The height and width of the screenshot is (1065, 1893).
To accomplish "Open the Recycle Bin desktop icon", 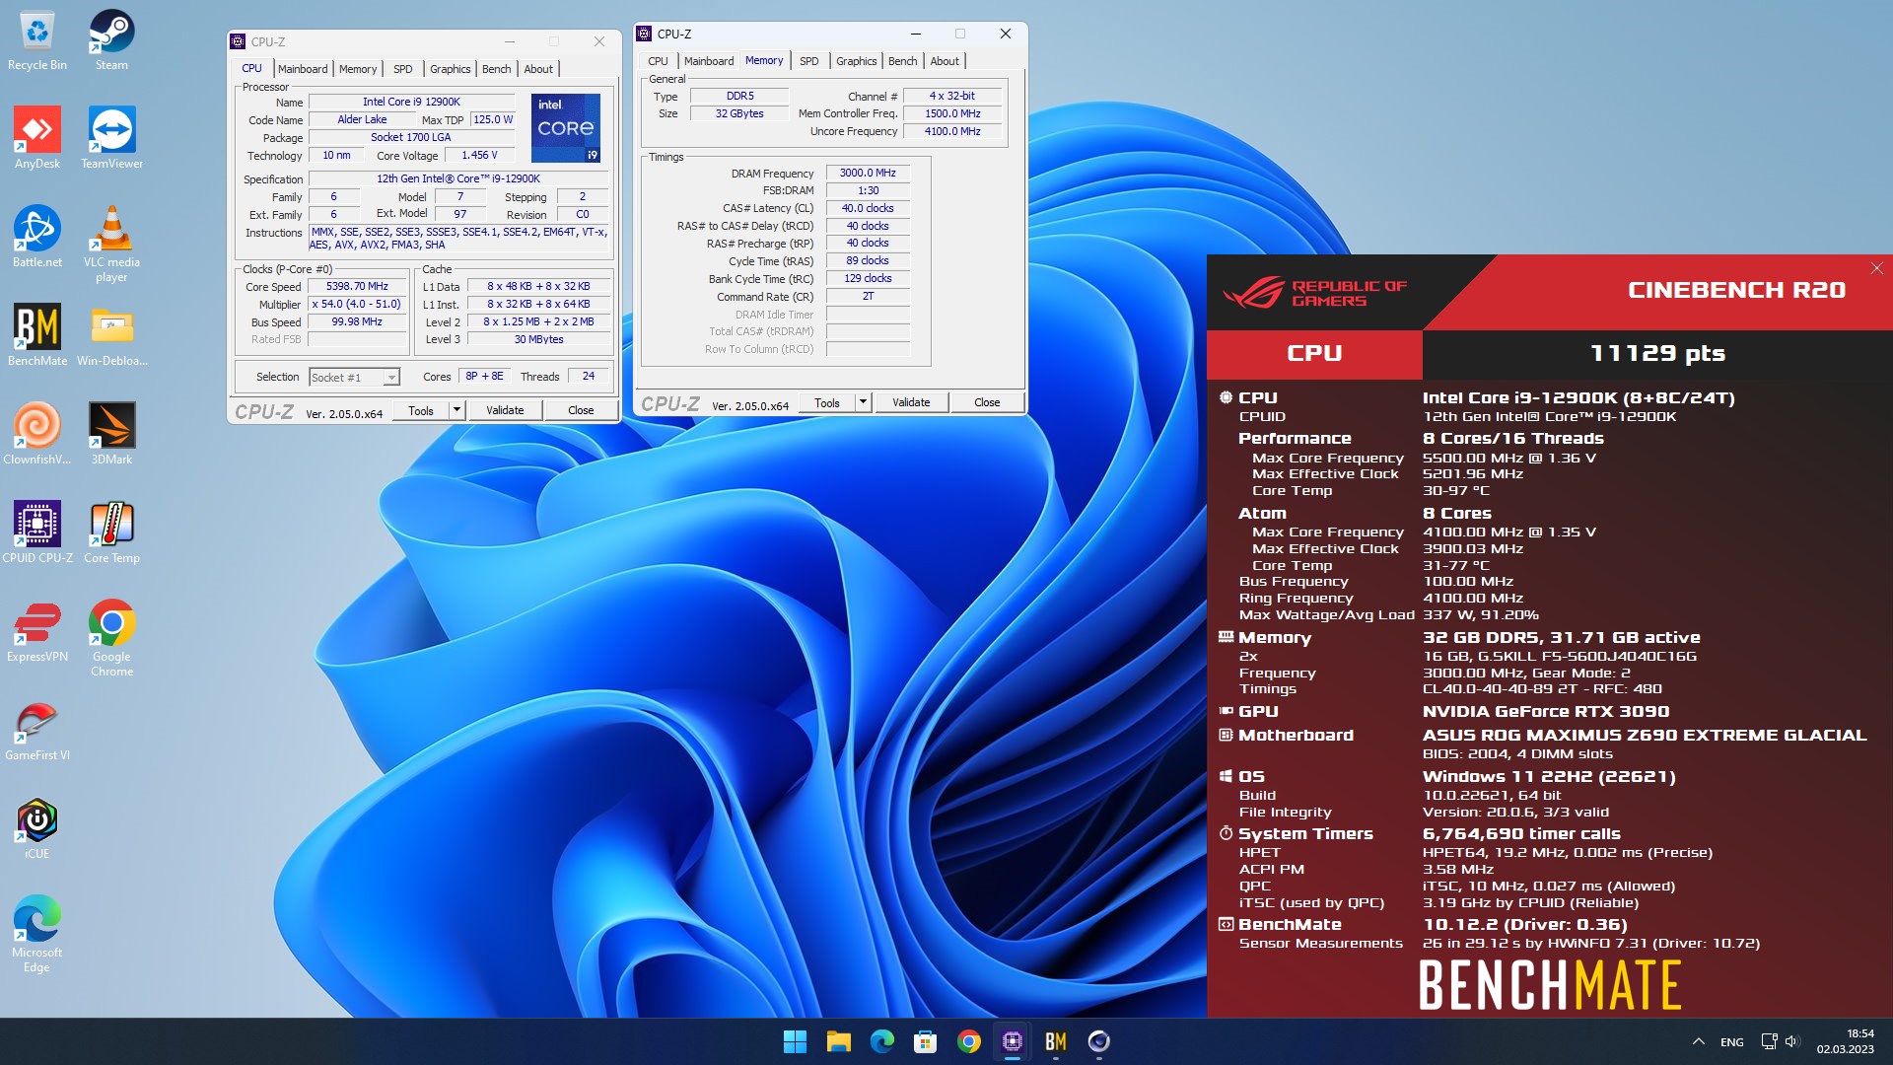I will coord(37,40).
